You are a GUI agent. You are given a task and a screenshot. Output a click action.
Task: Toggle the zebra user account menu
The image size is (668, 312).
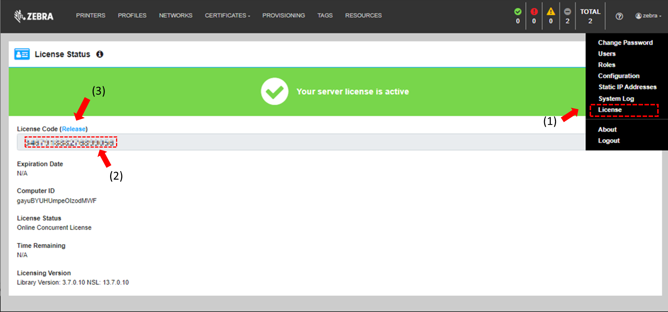tap(648, 16)
